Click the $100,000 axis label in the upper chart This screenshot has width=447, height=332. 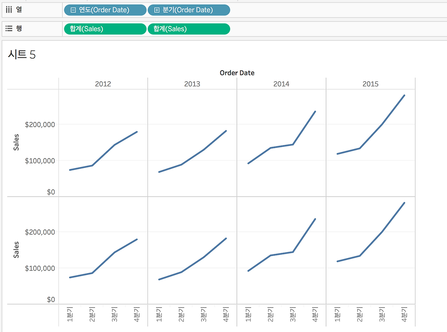[x=40, y=161]
